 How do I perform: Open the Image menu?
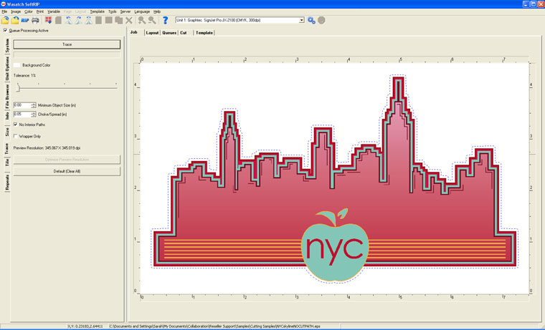click(x=16, y=11)
